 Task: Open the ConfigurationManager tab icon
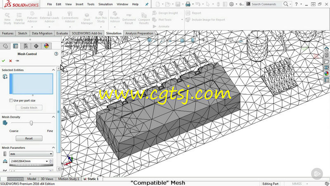26,46
